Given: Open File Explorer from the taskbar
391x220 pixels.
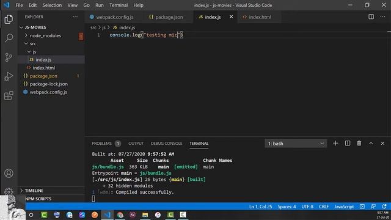Looking at the screenshot, I should [145, 215].
